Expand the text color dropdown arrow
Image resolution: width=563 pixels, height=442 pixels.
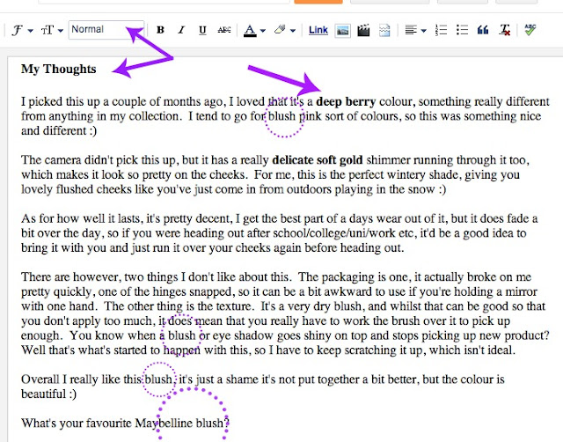pyautogui.click(x=263, y=31)
